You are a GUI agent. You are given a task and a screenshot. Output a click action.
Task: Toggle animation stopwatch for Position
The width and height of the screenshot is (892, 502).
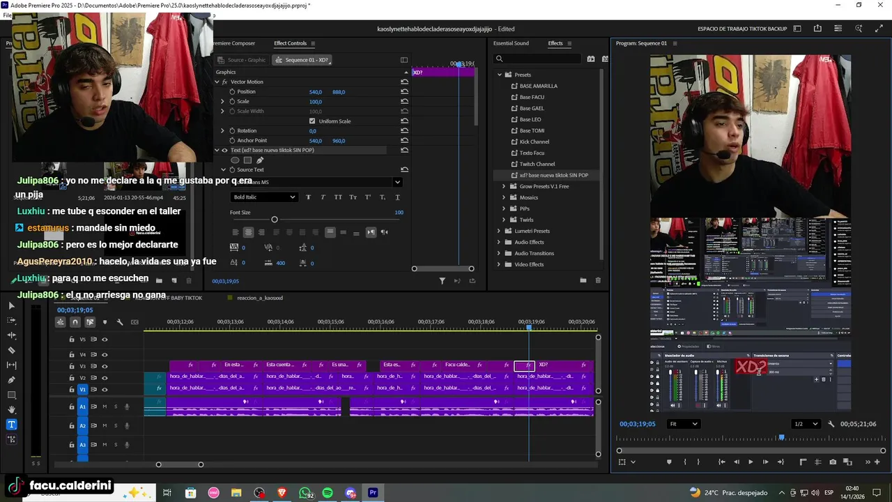(233, 91)
